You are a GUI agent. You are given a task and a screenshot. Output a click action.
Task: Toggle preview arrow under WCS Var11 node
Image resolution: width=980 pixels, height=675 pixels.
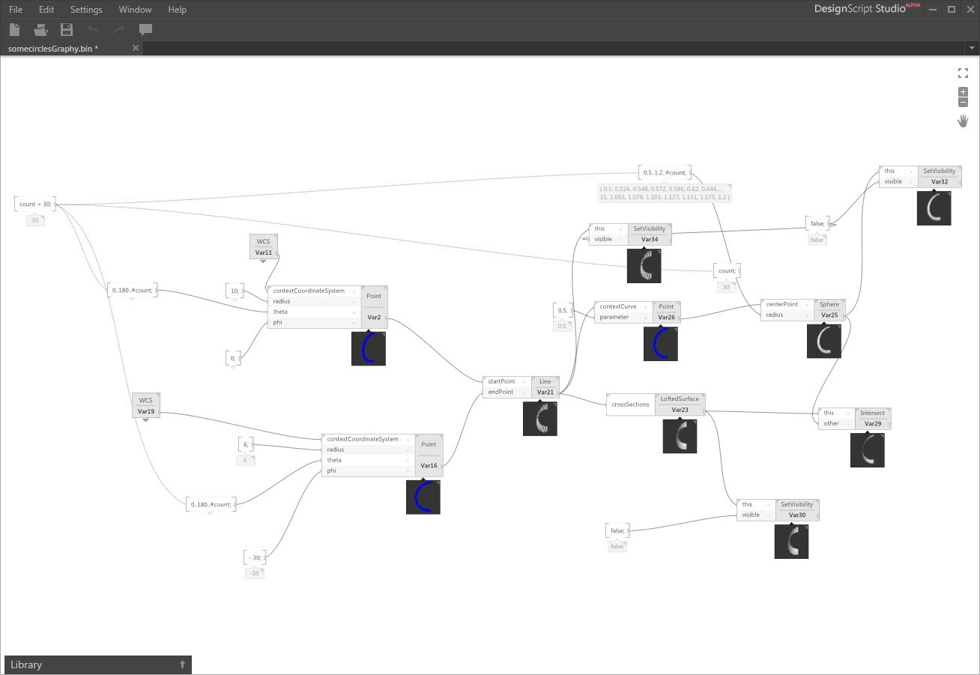263,261
